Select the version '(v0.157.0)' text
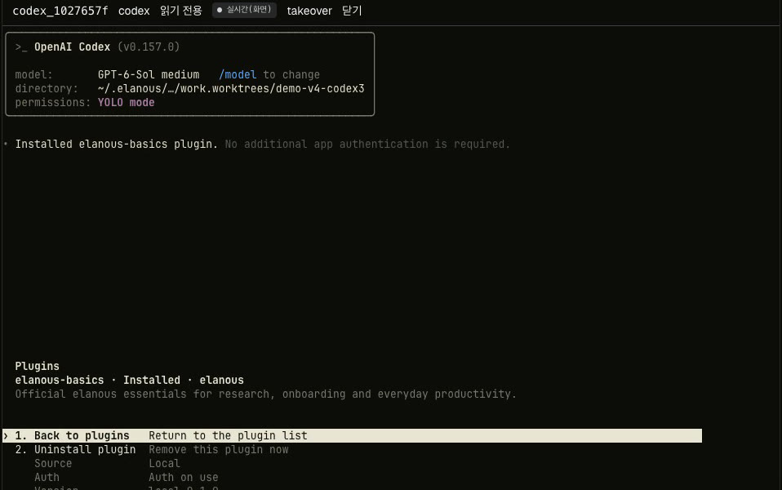782x490 pixels. coord(149,47)
